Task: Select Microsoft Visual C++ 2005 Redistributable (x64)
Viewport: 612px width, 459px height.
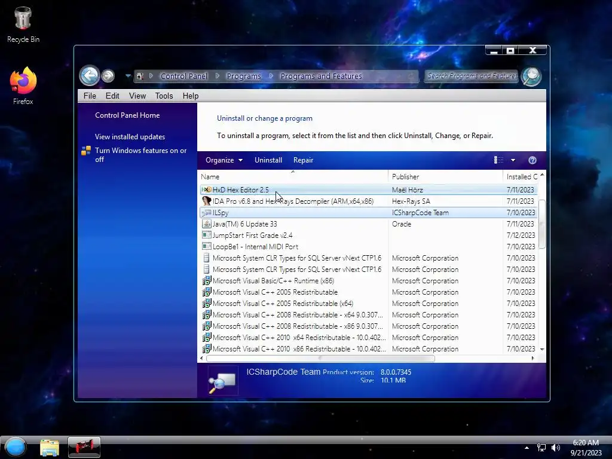Action: 283,303
